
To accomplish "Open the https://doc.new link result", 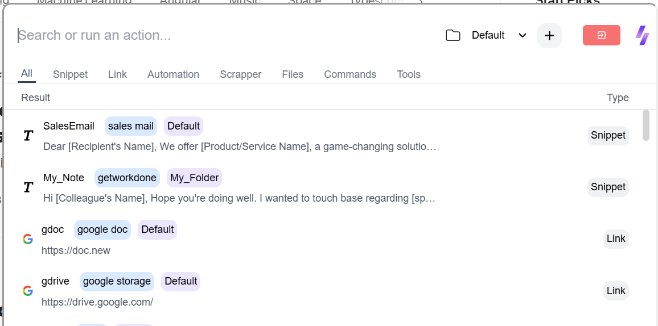I will click(x=76, y=250).
